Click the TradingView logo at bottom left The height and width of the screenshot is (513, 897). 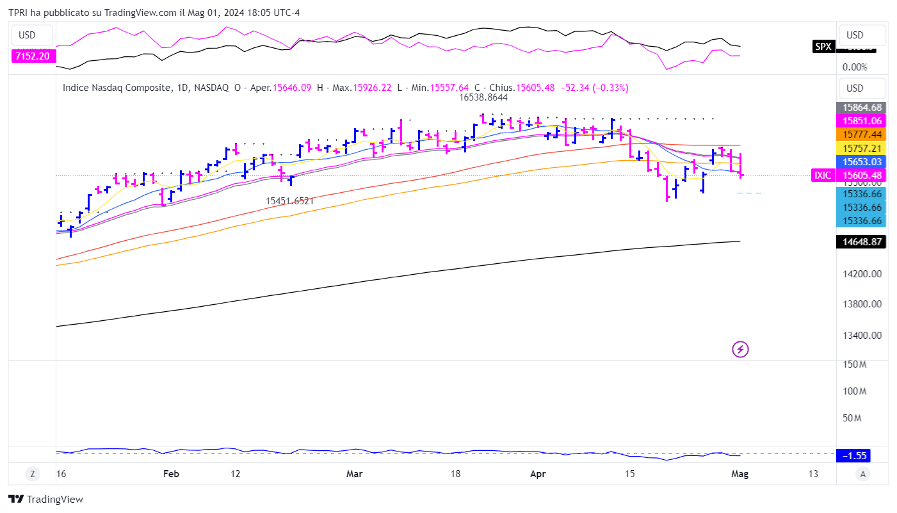pos(45,499)
